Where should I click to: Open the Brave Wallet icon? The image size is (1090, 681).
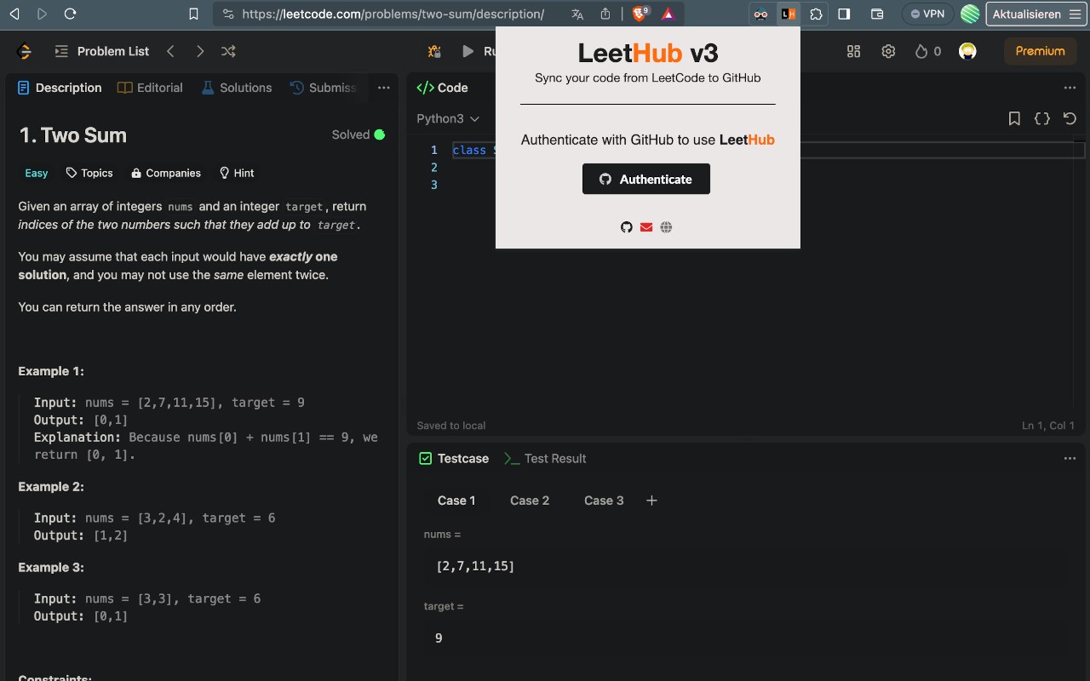(x=877, y=14)
